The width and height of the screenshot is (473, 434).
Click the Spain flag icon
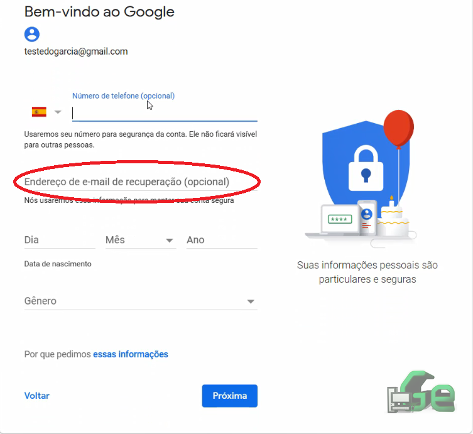coord(39,112)
